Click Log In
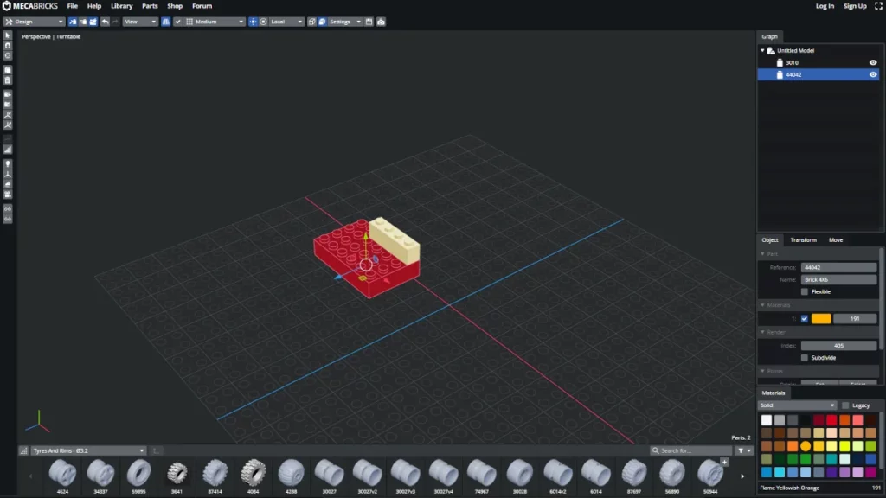 pos(825,6)
